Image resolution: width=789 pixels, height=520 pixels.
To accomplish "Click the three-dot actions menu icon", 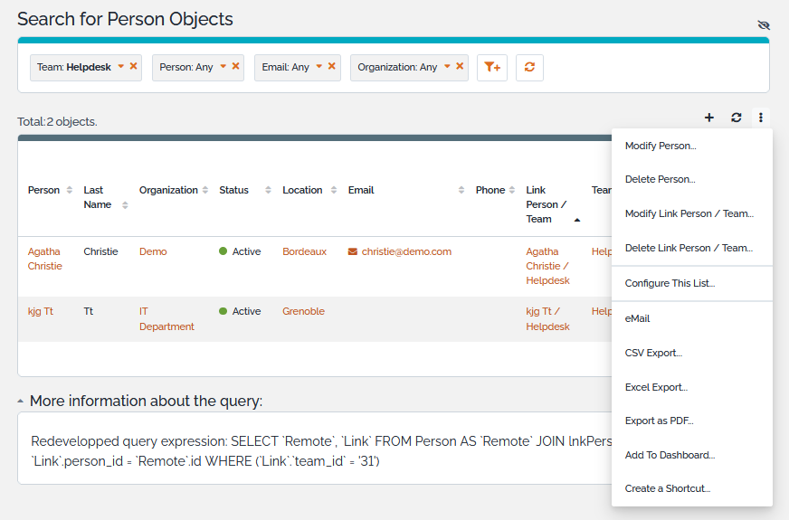I will (x=762, y=118).
